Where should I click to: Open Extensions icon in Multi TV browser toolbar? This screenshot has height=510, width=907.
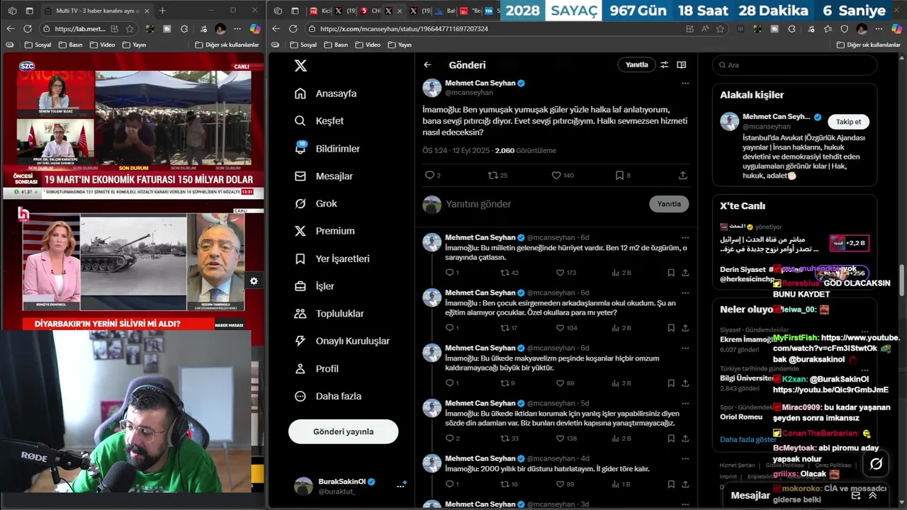pyautogui.click(x=184, y=29)
